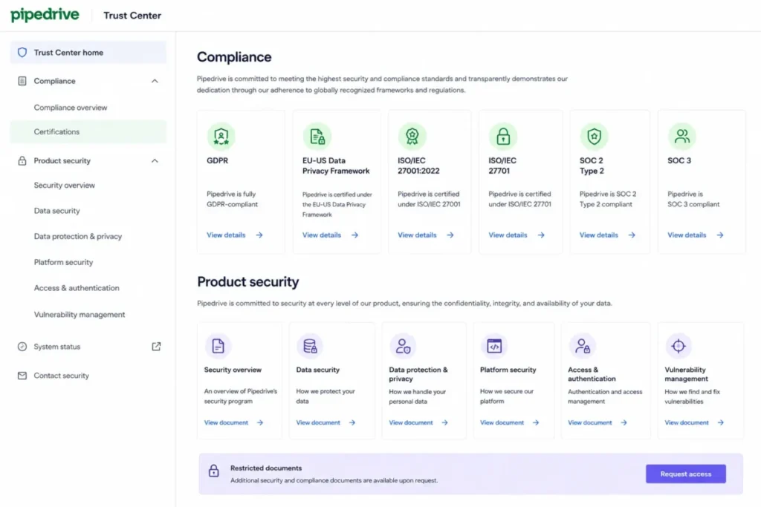View details for EU-US Data Privacy Framework

322,235
